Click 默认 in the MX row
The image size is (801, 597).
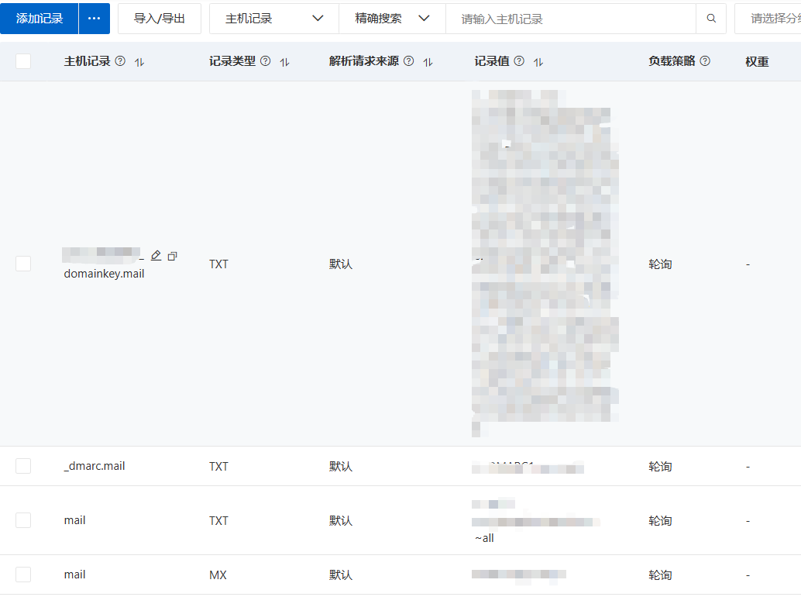(341, 575)
